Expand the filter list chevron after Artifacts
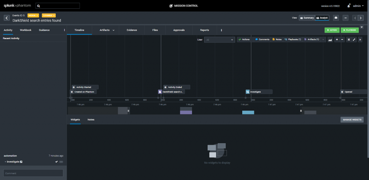 pos(323,40)
